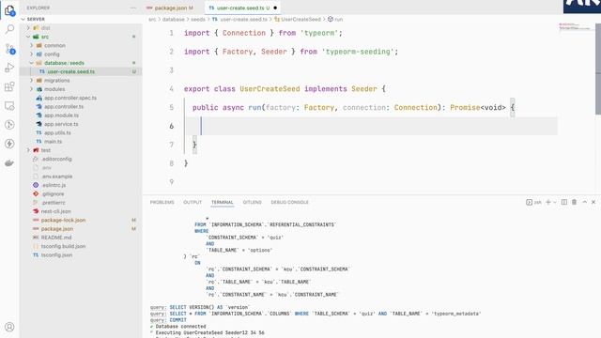601x338 pixels.
Task: Click the editor vertical scrollbar
Action: pyautogui.click(x=598, y=69)
